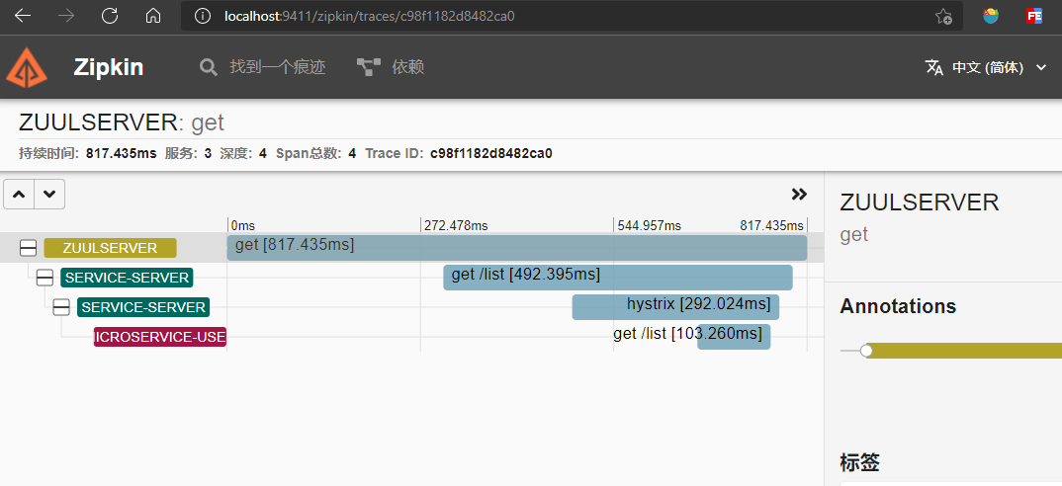View site information icon in address bar

pyautogui.click(x=203, y=16)
